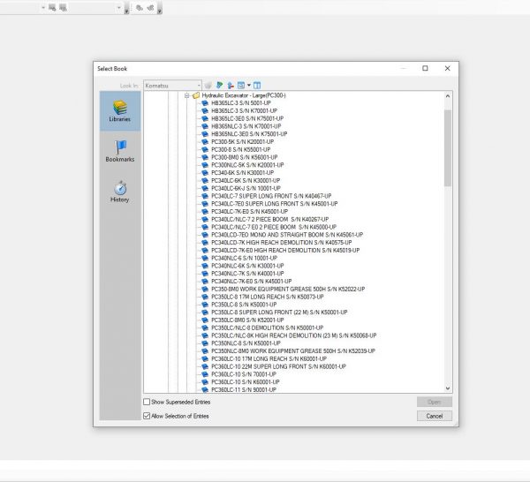
Task: Select PC340LC-7K-E0 S/N K45001-UP
Action: 249,212
